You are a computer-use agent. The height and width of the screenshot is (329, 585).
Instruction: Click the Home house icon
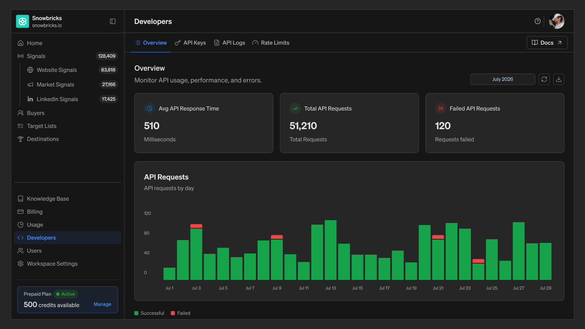pyautogui.click(x=21, y=43)
